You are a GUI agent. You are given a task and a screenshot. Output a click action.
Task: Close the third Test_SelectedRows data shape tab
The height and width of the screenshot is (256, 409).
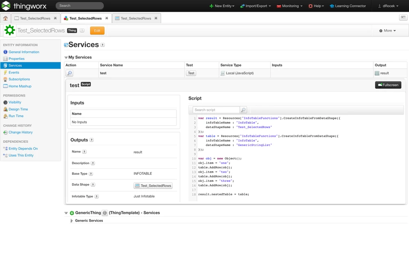156,18
